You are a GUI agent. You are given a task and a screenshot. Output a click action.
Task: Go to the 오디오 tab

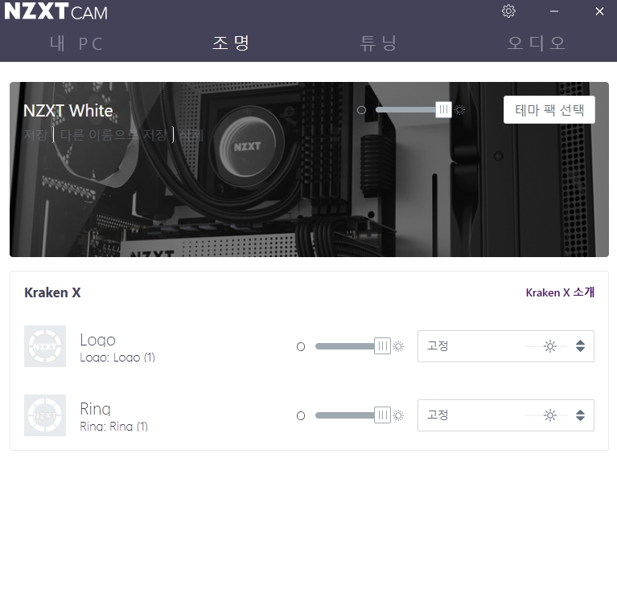(x=537, y=43)
